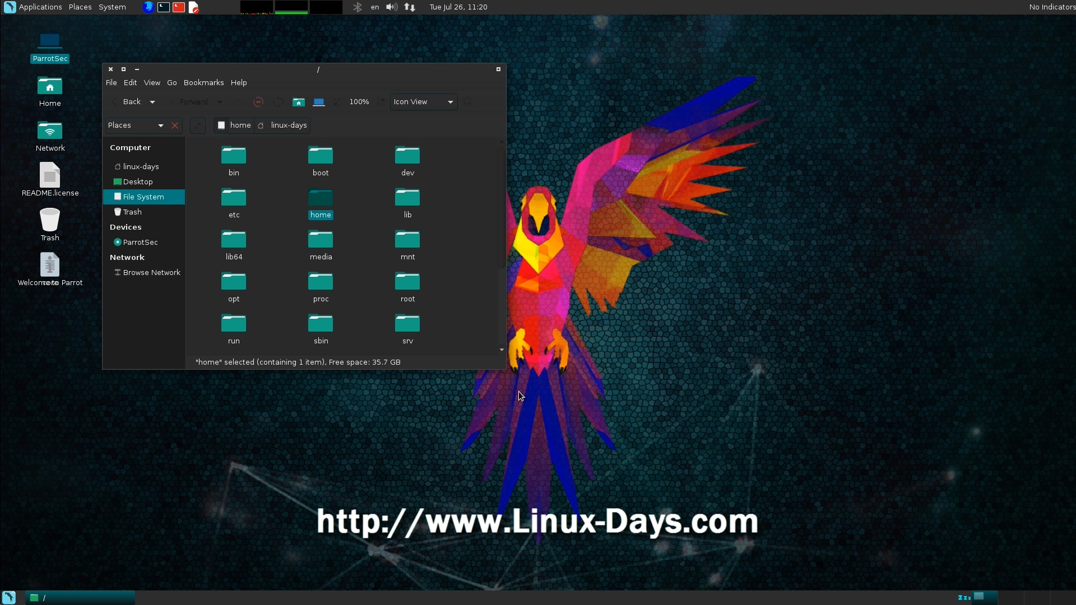Click the Computer toolbar icon
This screenshot has height=605, width=1076.
(319, 102)
